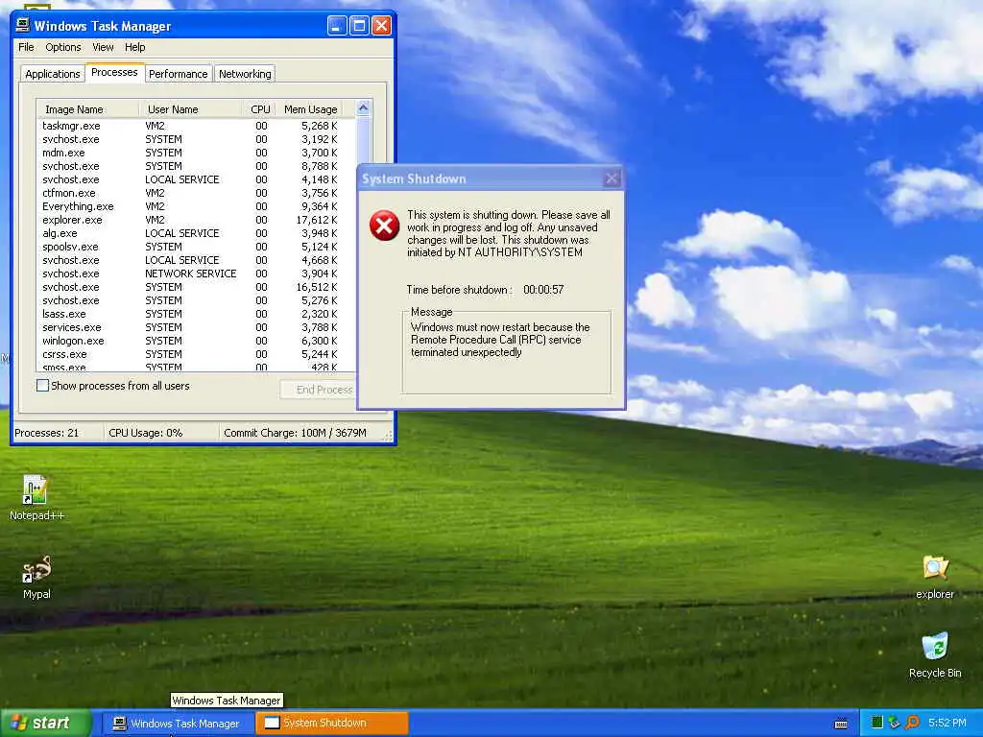Image resolution: width=983 pixels, height=737 pixels.
Task: Click the red error icon in System Shutdown
Action: (384, 226)
